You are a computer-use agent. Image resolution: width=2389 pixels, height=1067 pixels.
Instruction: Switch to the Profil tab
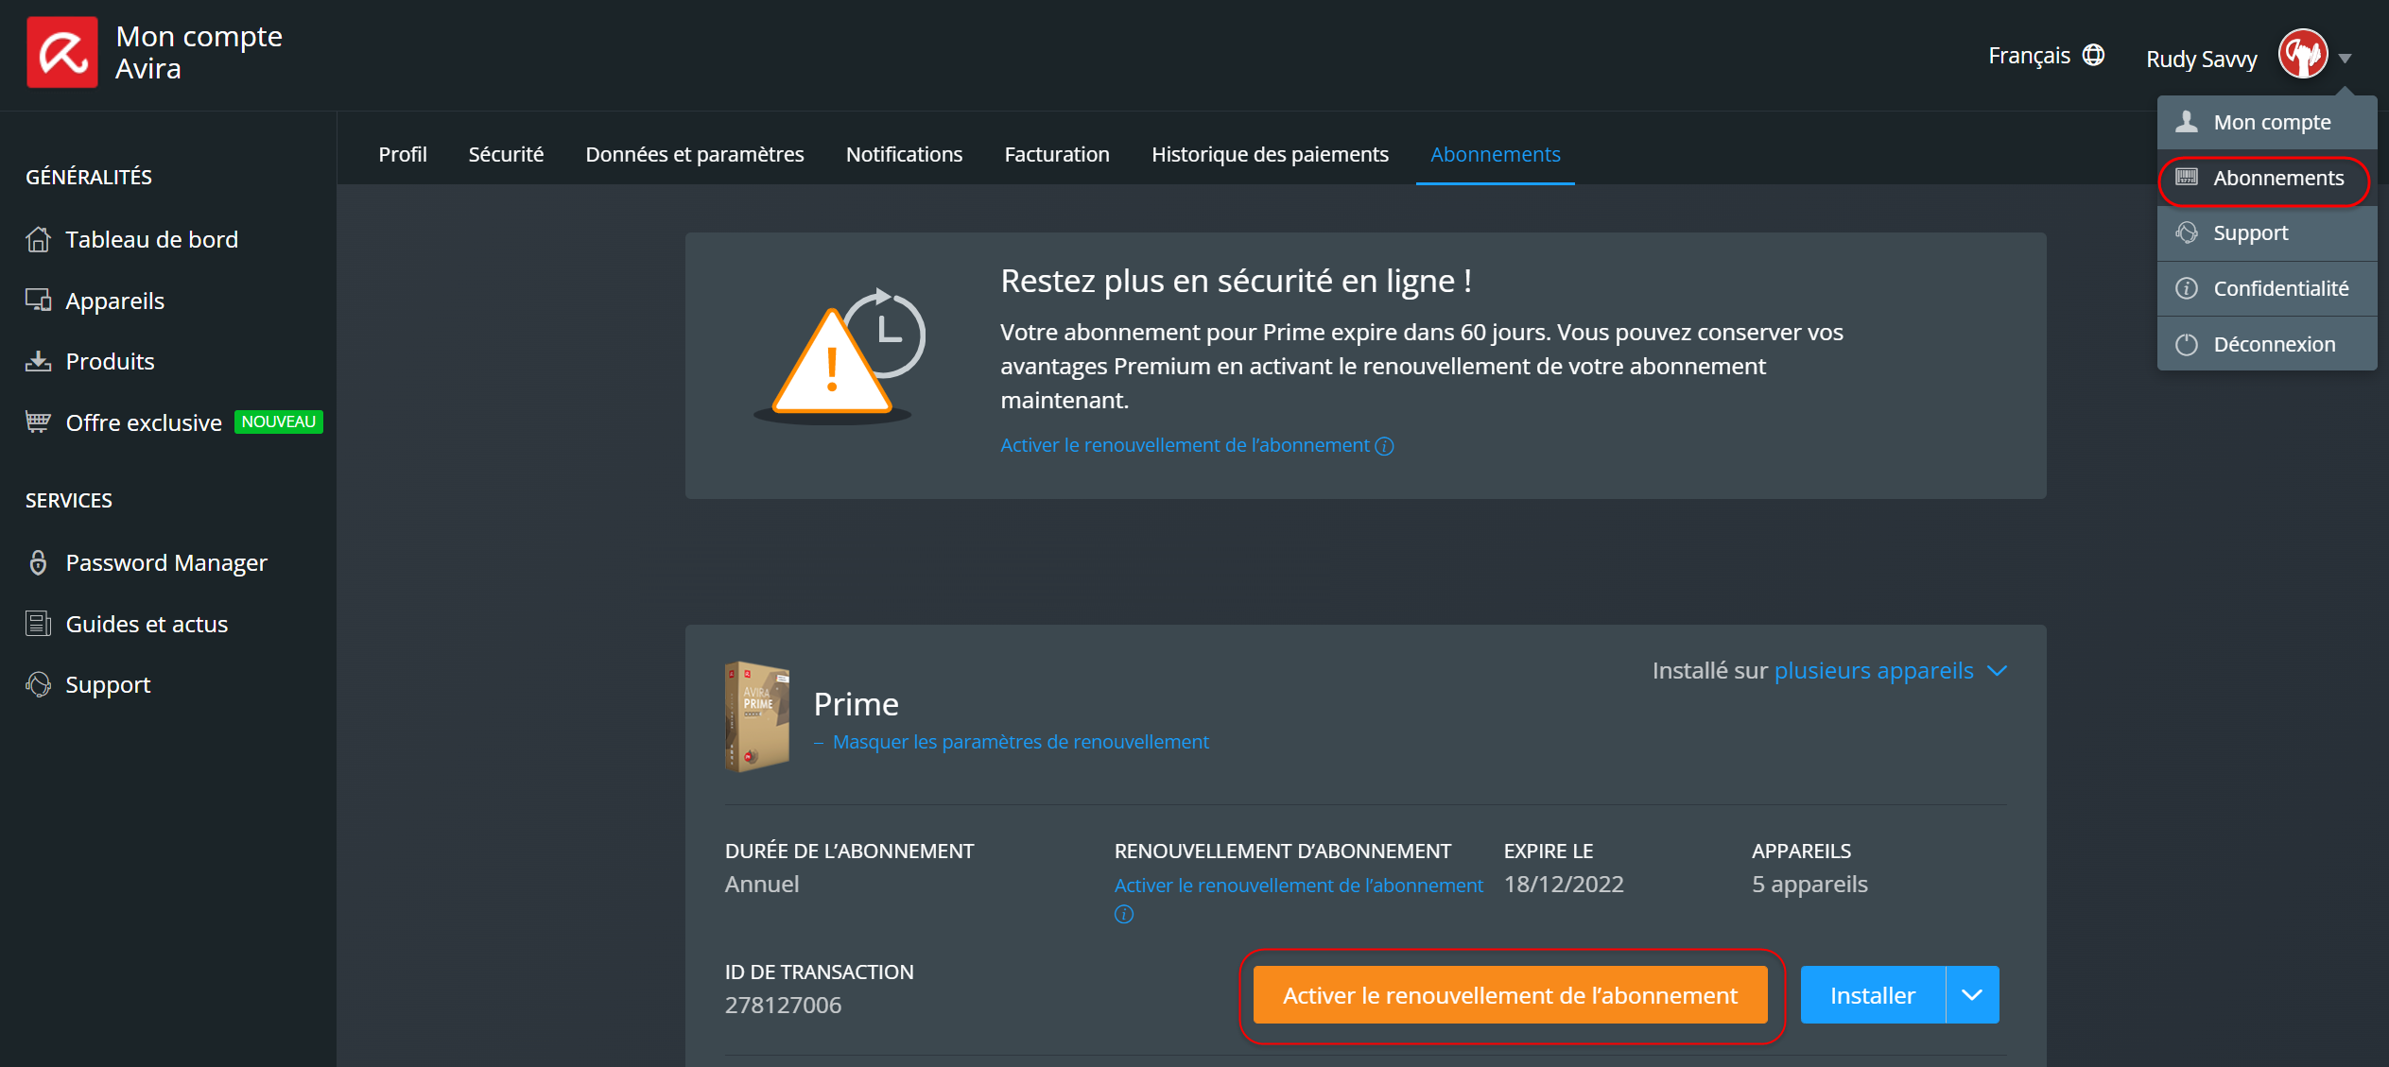point(403,154)
